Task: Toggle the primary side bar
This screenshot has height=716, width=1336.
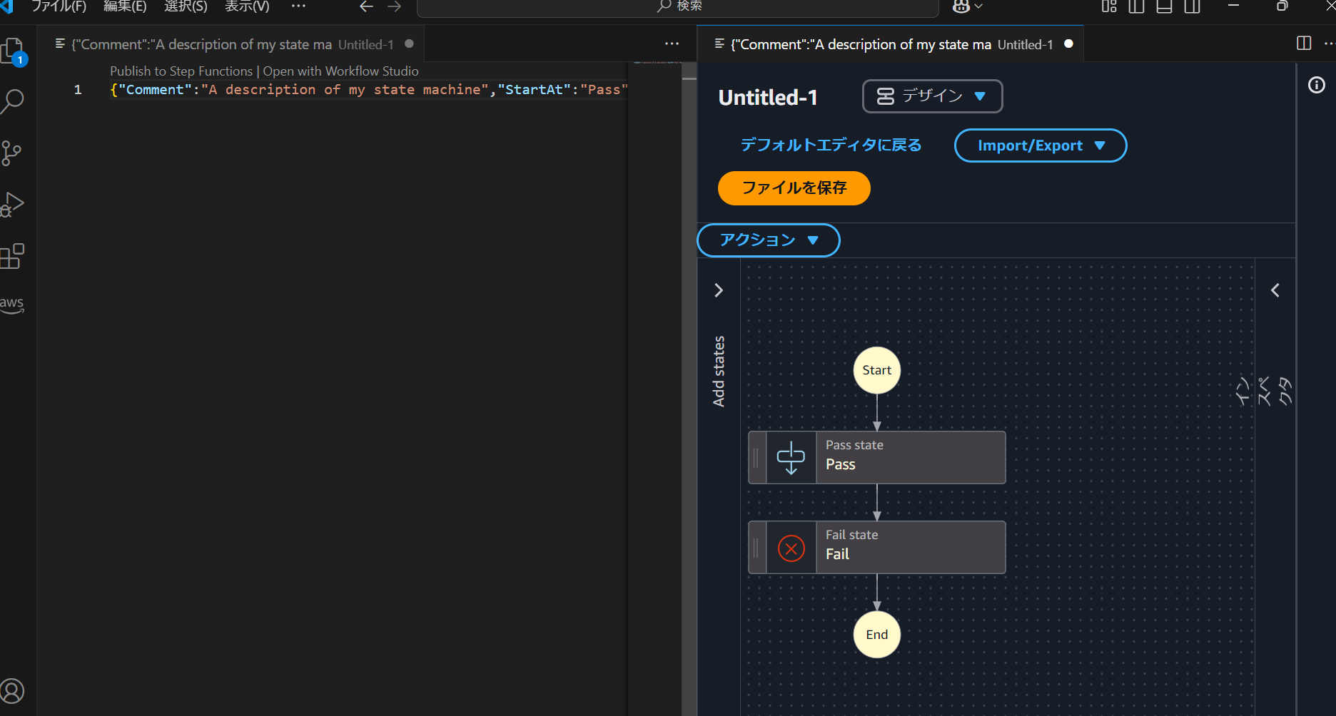Action: [x=1136, y=6]
